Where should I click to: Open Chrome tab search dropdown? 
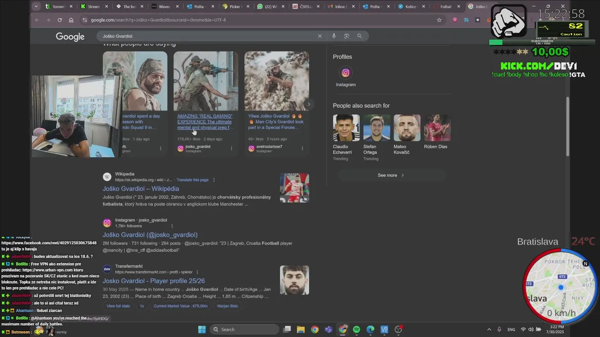[36, 7]
